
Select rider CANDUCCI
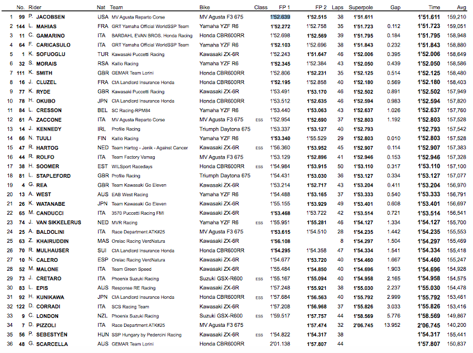[x=50, y=213]
